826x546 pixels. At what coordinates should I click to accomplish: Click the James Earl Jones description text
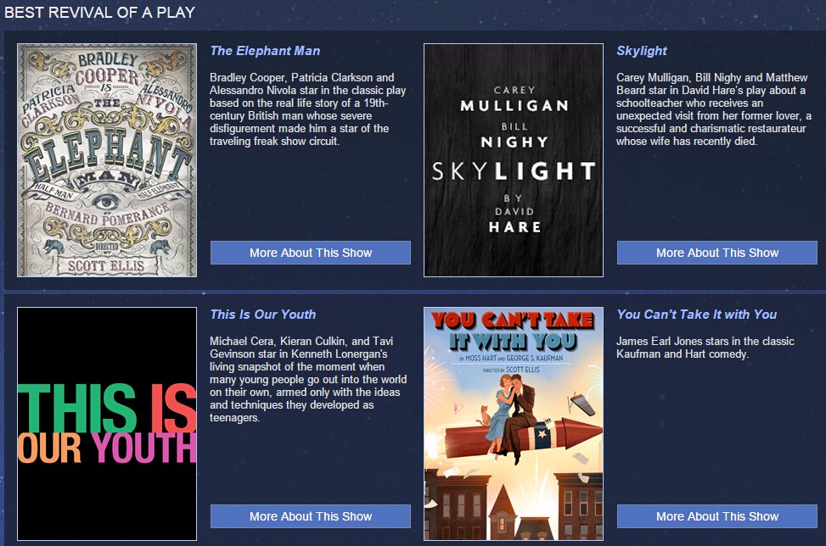click(705, 348)
